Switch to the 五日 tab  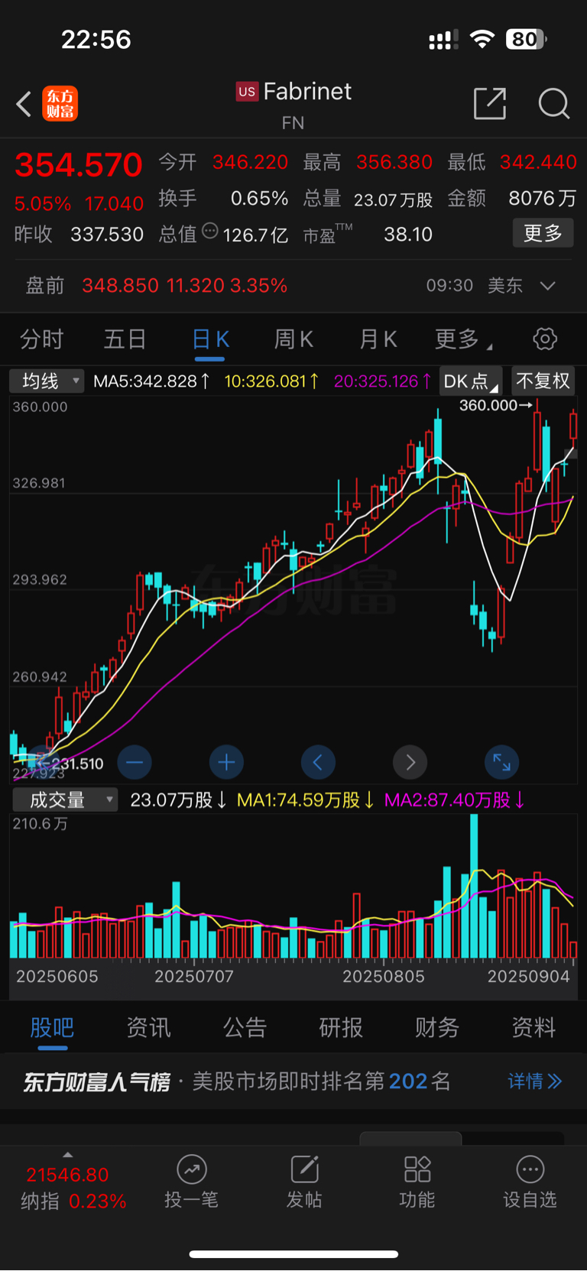[x=125, y=339]
